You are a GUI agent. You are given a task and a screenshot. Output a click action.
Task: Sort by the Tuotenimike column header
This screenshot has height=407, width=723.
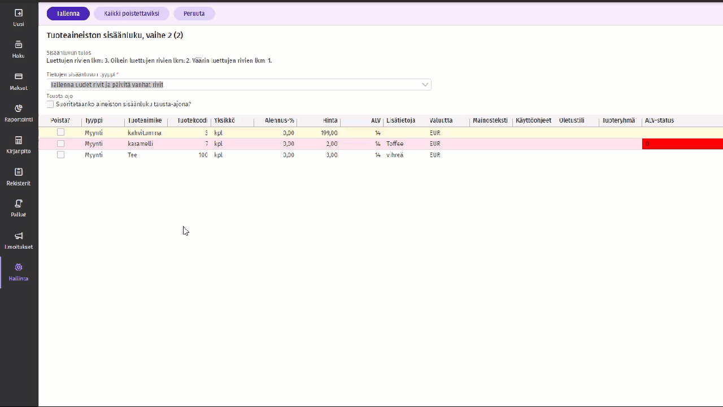point(145,120)
